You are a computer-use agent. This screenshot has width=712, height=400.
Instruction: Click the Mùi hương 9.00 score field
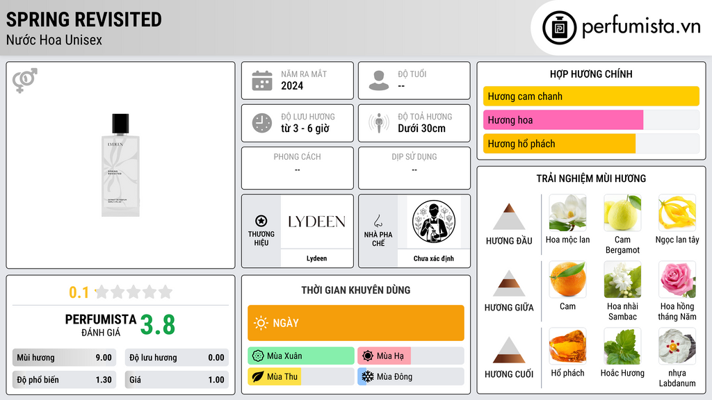point(64,358)
